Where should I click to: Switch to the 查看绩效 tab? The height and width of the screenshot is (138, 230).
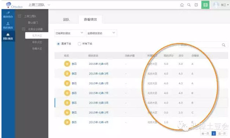[x=90, y=19]
